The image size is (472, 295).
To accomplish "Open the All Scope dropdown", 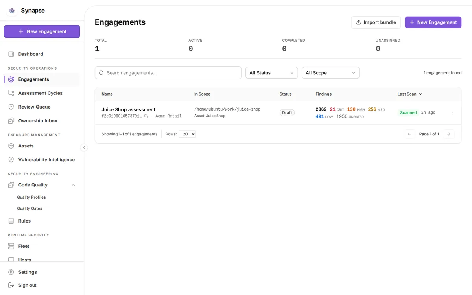I will tap(330, 73).
